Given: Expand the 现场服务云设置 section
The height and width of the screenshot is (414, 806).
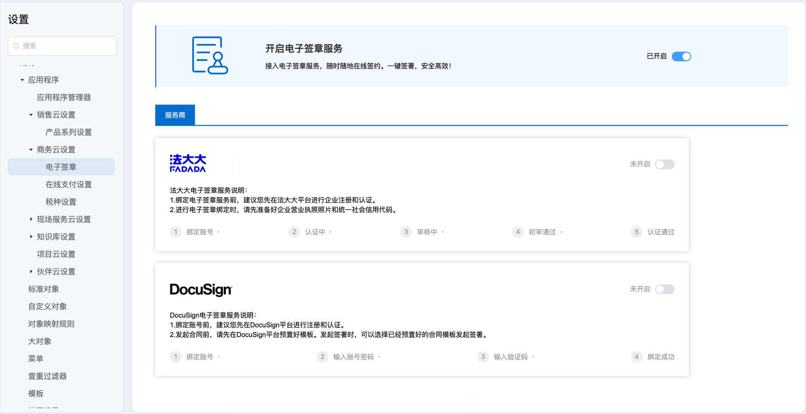Looking at the screenshot, I should pos(31,219).
